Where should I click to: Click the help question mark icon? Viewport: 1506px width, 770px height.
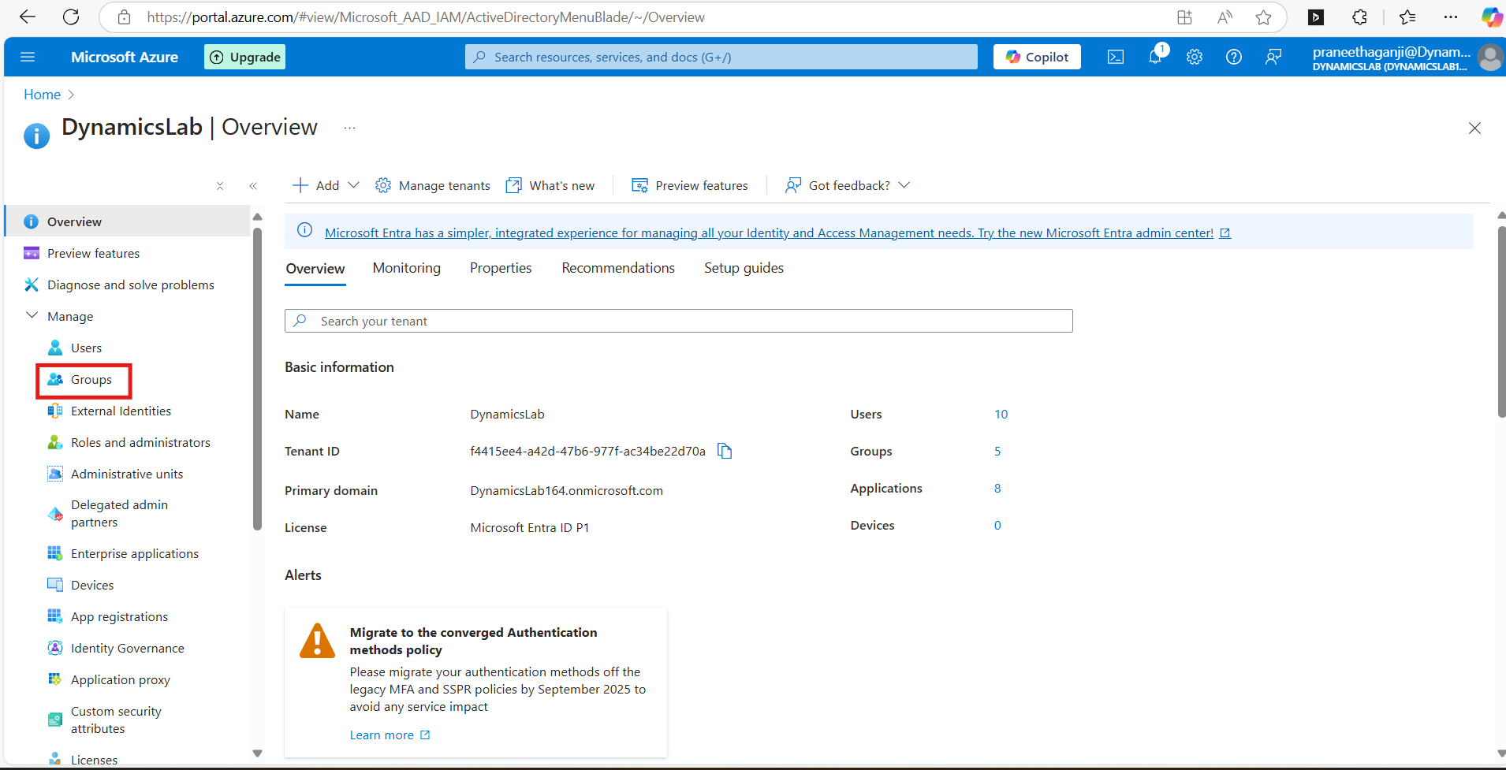[x=1233, y=57]
